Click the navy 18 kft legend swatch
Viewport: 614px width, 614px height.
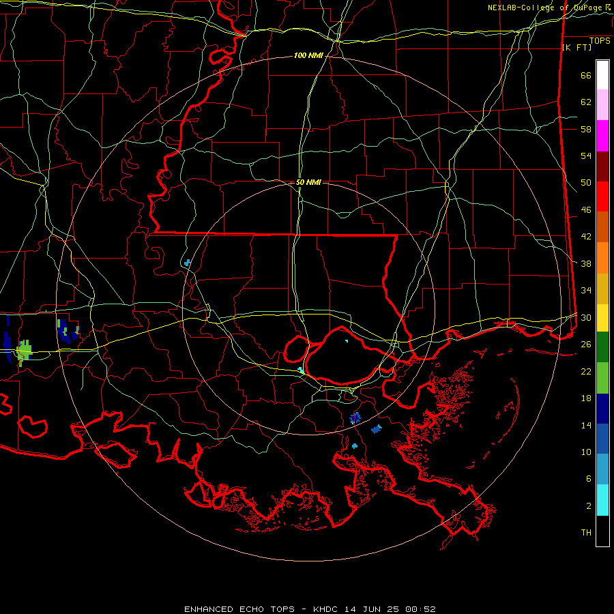602,409
